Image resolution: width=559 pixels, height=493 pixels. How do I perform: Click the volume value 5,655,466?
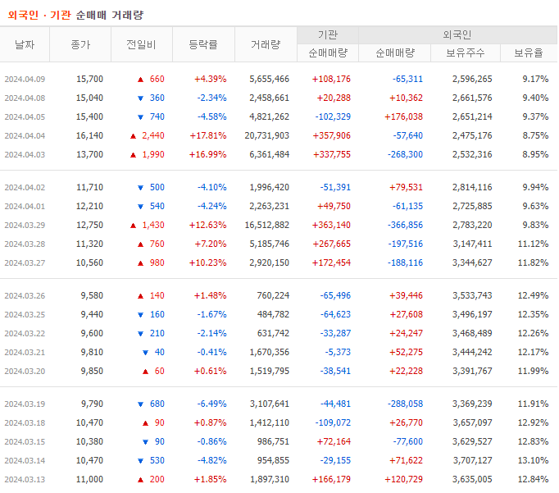click(270, 79)
